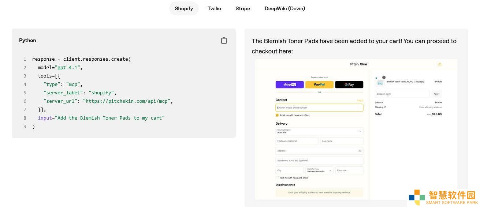Click the First name (optional) field

coord(297,141)
